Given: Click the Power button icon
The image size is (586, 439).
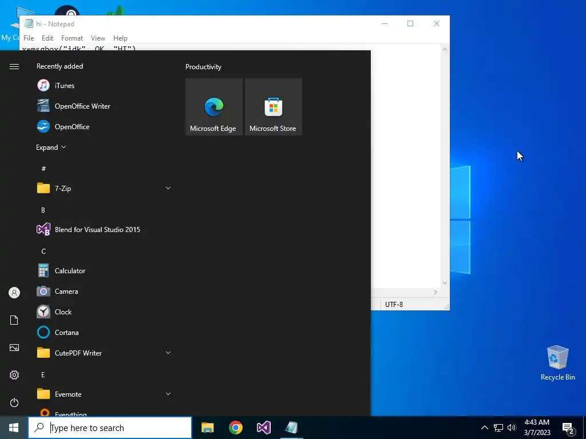Looking at the screenshot, I should point(14,402).
